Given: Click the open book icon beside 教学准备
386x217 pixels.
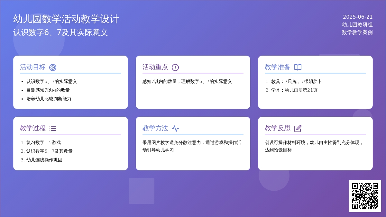Looking at the screenshot, I should click(x=298, y=68).
